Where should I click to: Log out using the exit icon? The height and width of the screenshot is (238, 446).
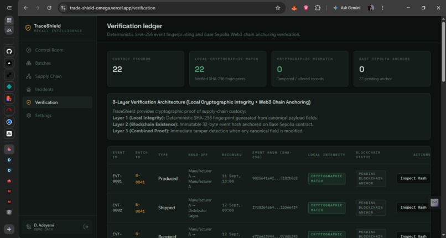coord(86,227)
